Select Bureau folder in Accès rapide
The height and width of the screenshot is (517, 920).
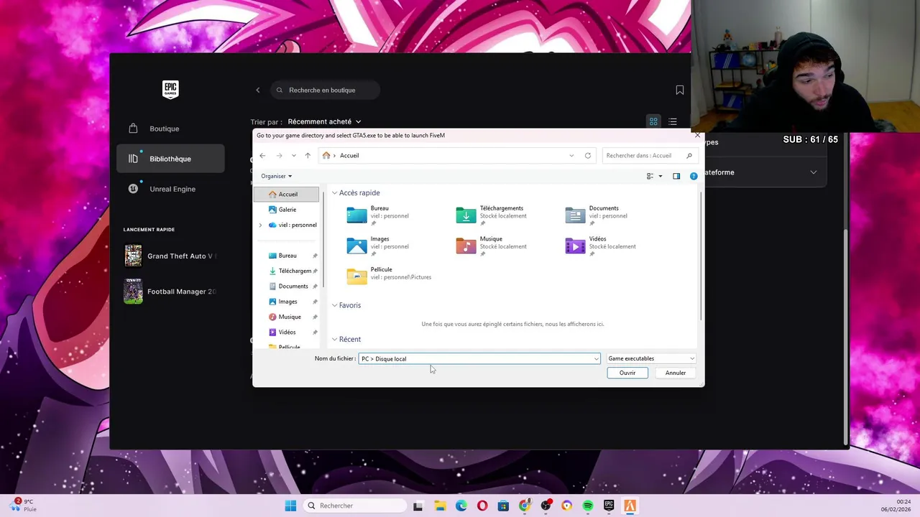(x=378, y=215)
